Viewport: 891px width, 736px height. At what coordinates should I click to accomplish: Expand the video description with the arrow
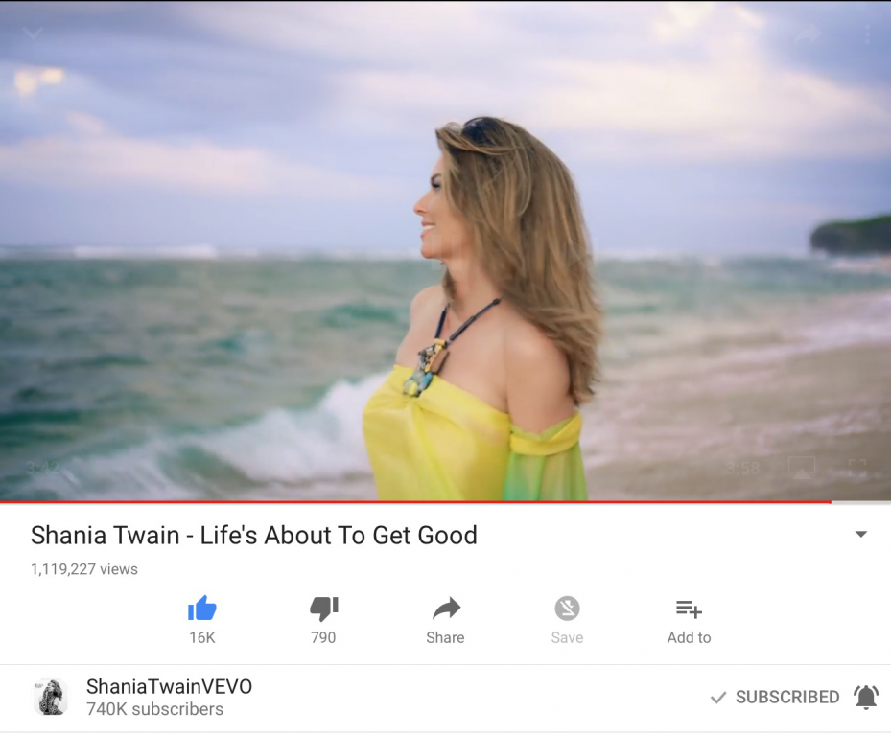[861, 535]
